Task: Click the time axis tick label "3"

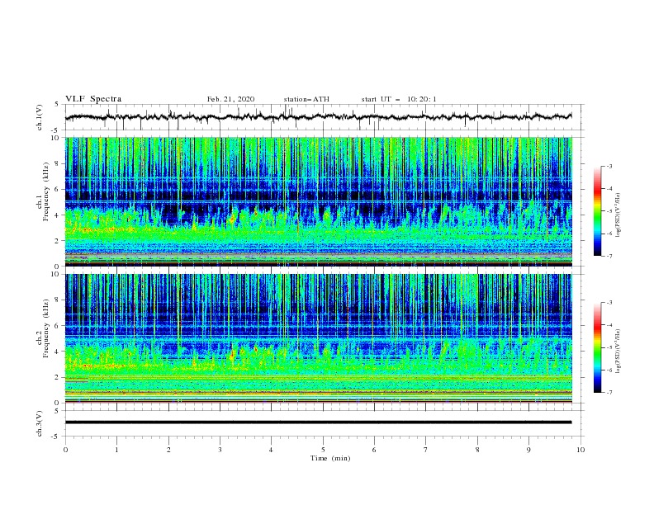Action: (220, 450)
